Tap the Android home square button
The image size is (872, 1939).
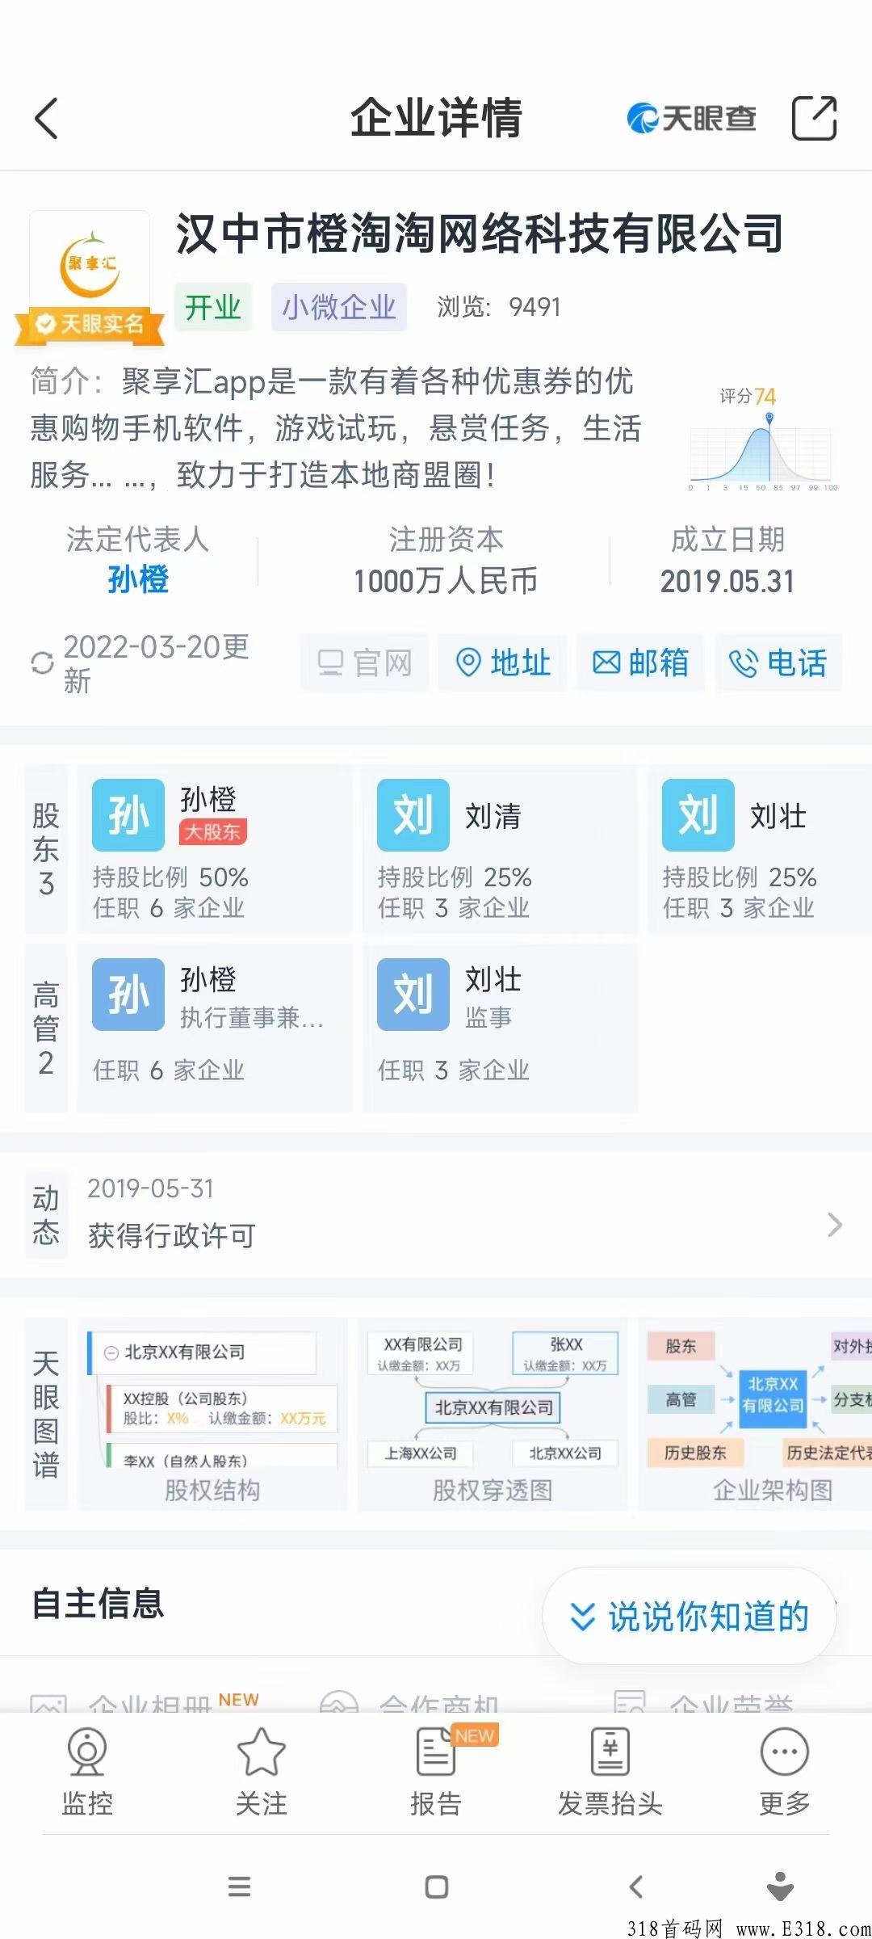pos(437,1887)
